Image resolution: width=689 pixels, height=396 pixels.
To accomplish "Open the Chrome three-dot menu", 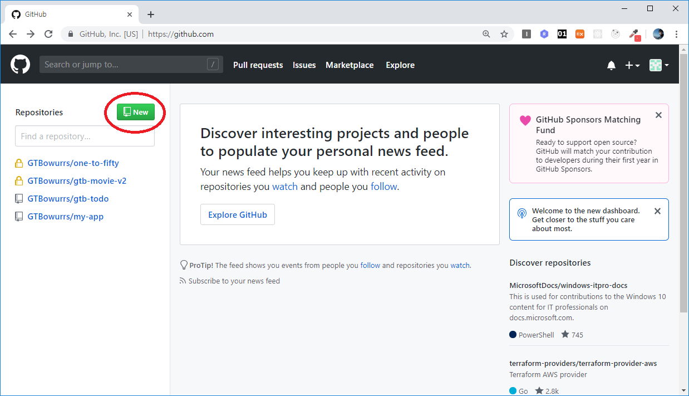I will coord(676,34).
